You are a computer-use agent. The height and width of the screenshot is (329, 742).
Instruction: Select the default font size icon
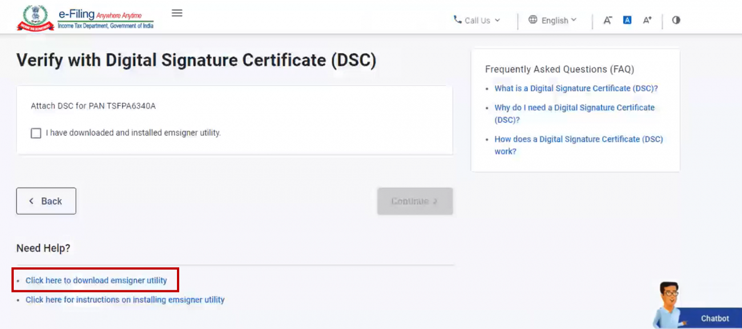click(x=627, y=19)
